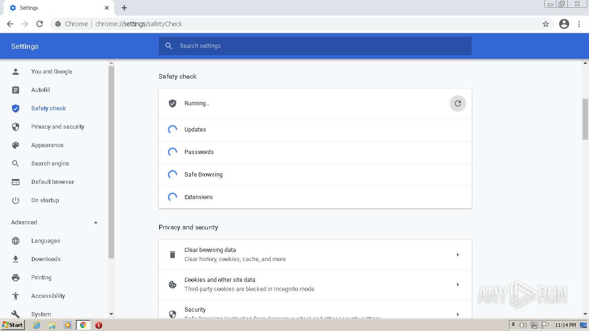
Task: Open Internet Explorer from taskbar
Action: (x=37, y=325)
